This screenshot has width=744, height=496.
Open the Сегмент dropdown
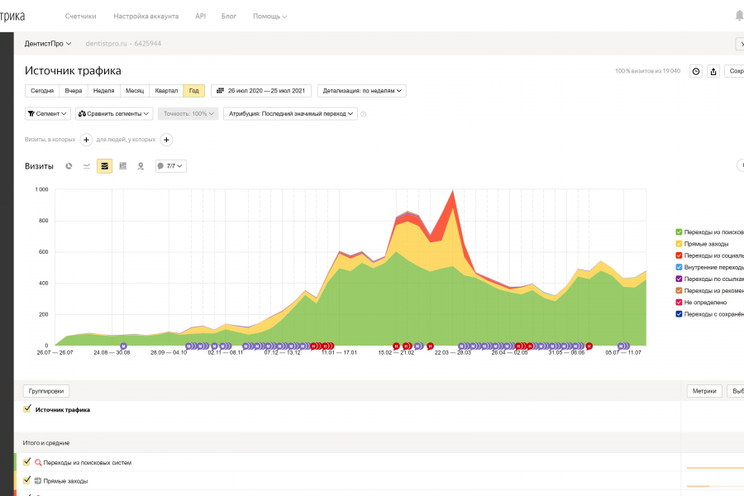click(x=47, y=113)
